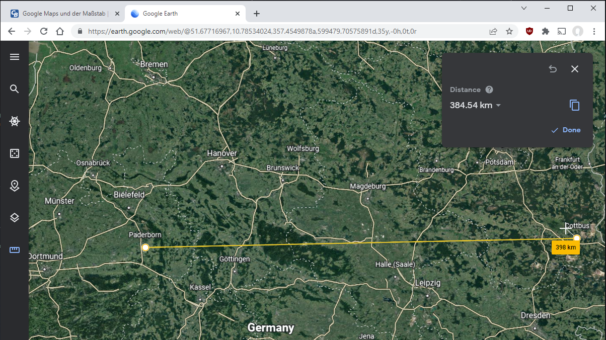Screen dimensions: 606x340
Task: Open a new browser tab
Action: pyautogui.click(x=257, y=14)
